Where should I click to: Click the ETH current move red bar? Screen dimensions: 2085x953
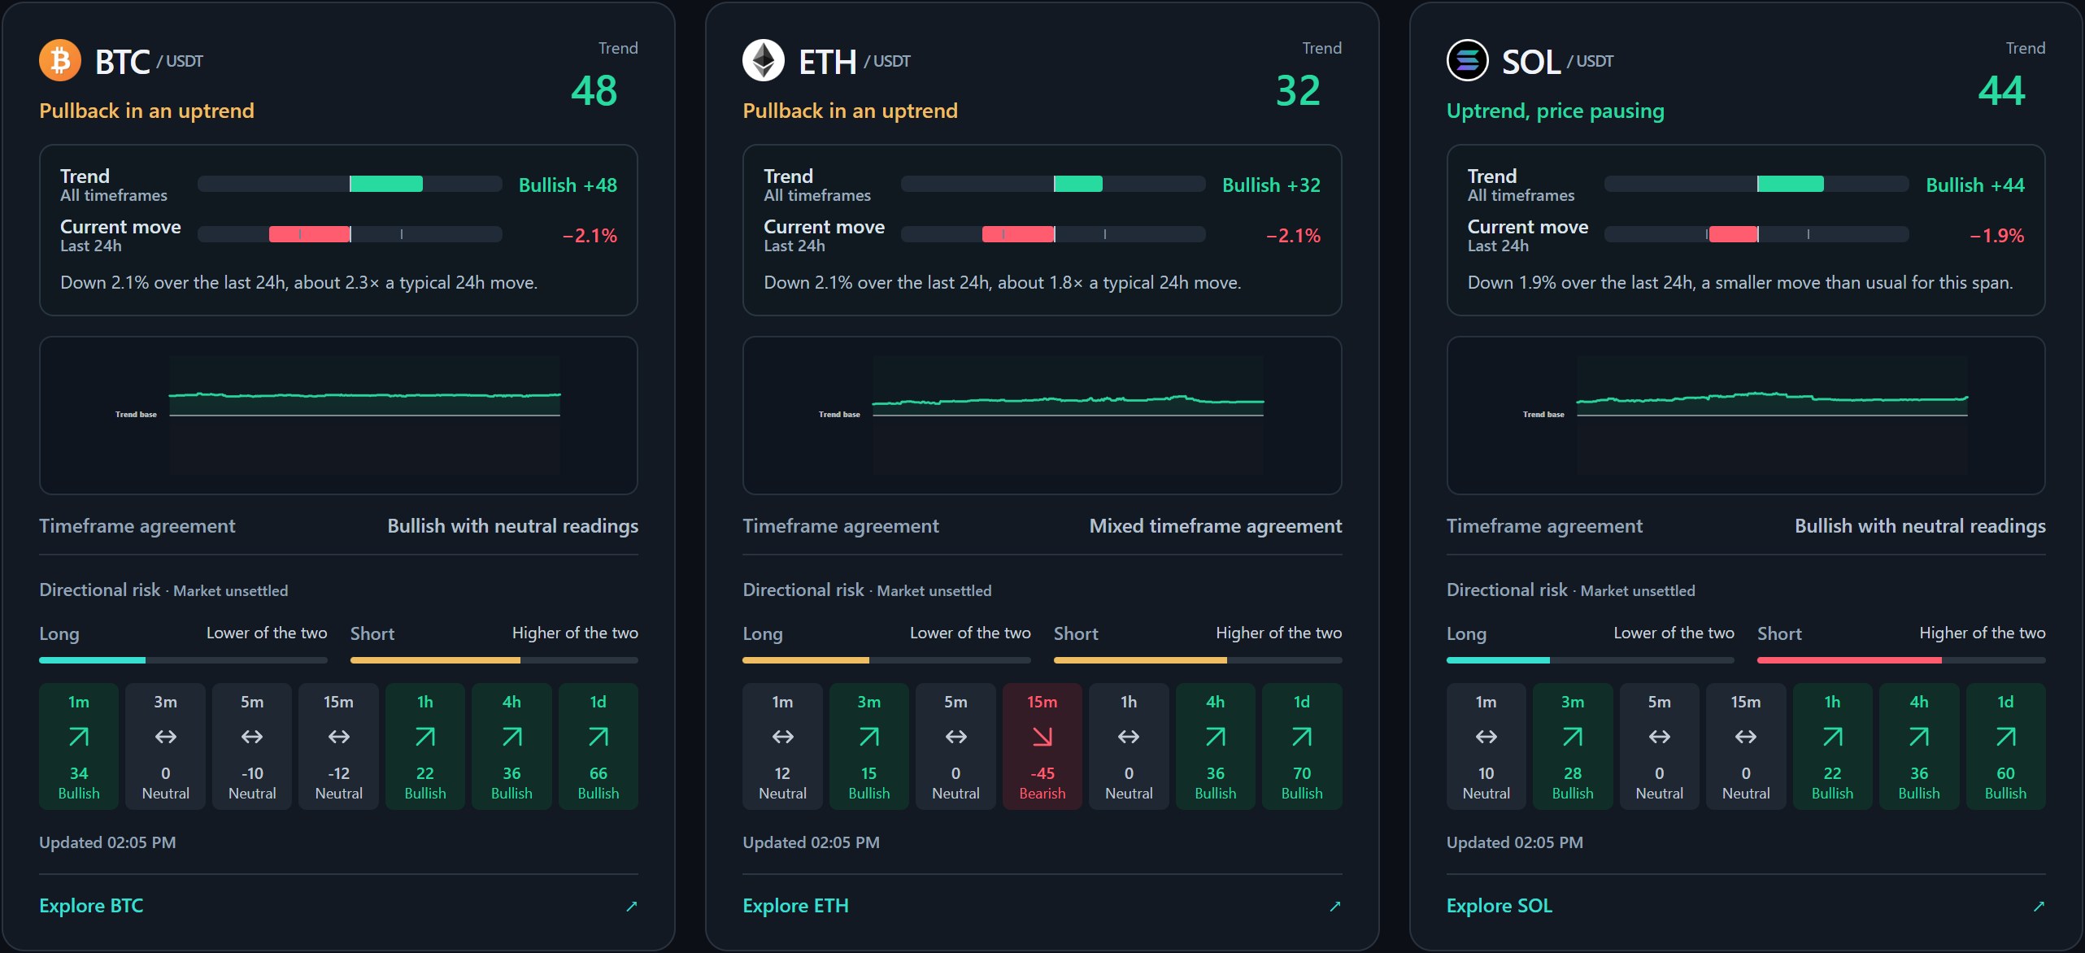[1018, 234]
